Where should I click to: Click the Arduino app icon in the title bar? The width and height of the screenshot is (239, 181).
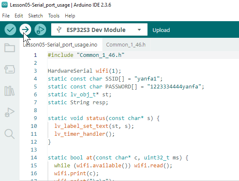[x=5, y=5]
